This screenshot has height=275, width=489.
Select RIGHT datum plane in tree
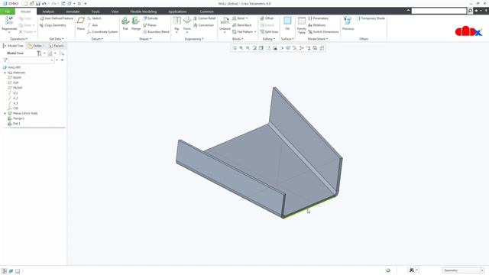click(15, 78)
